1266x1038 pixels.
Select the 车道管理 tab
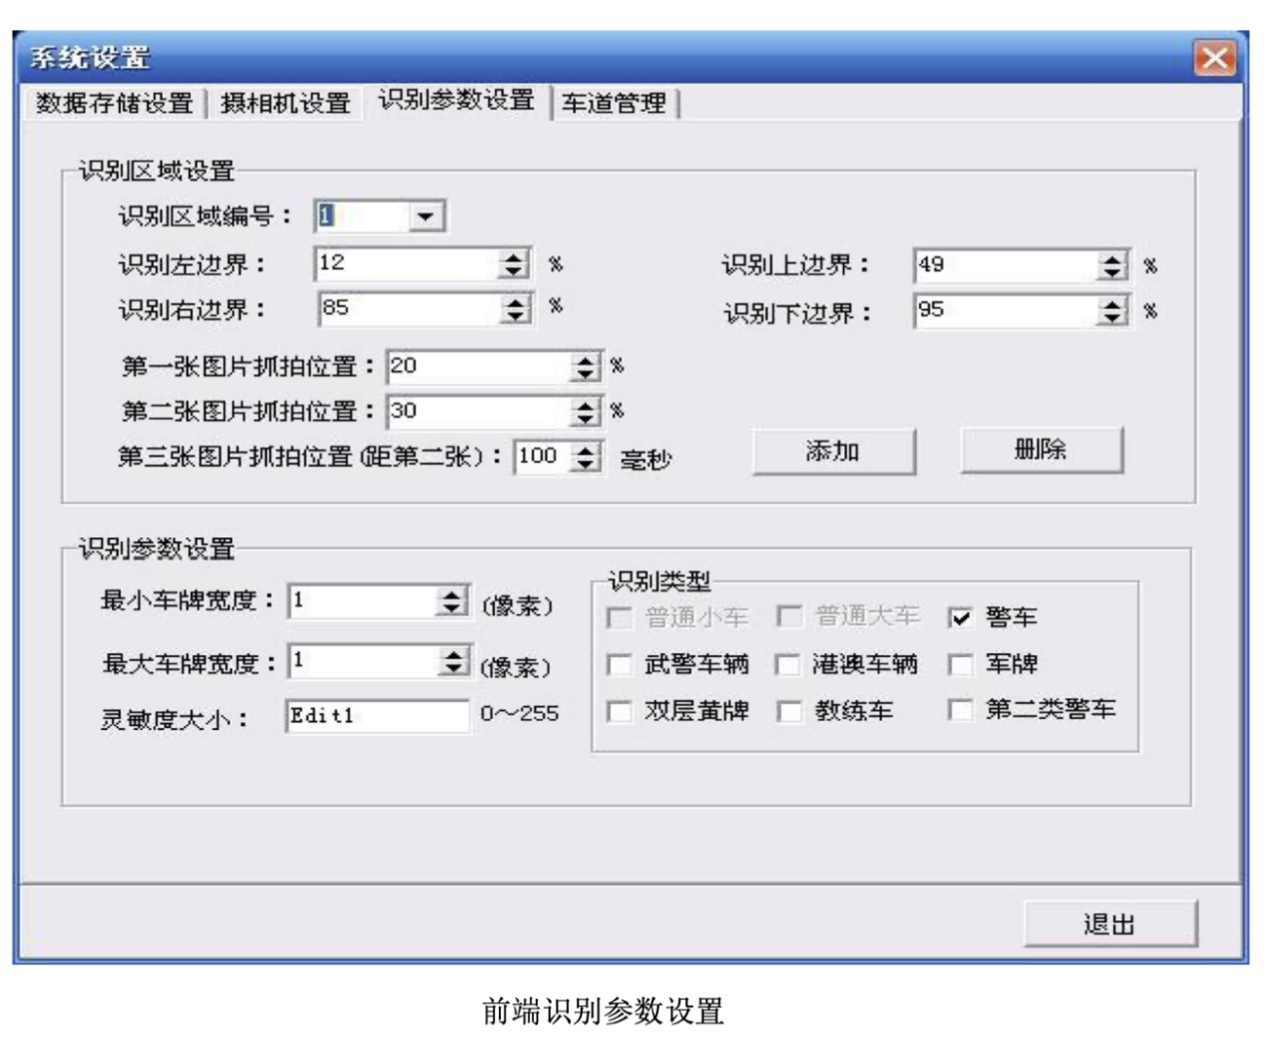(614, 103)
